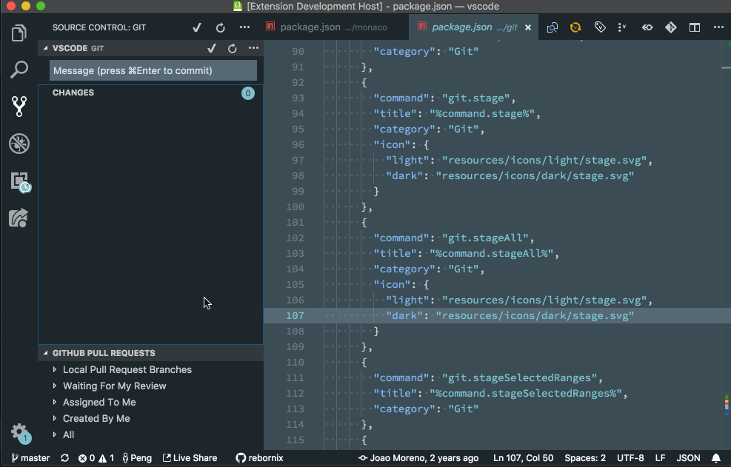Open the Explorer view in activity bar
The width and height of the screenshot is (731, 467).
19,33
